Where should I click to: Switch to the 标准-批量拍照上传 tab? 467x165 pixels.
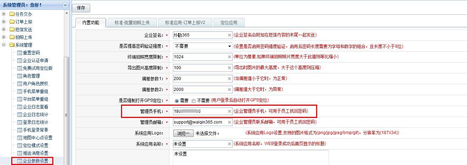pyautogui.click(x=132, y=23)
